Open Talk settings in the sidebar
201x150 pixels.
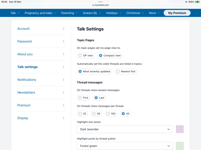[28, 67]
